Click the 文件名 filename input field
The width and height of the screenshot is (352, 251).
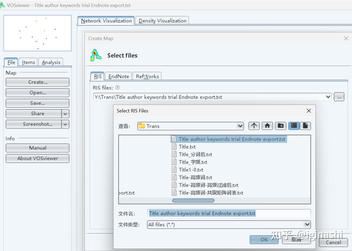(229, 213)
